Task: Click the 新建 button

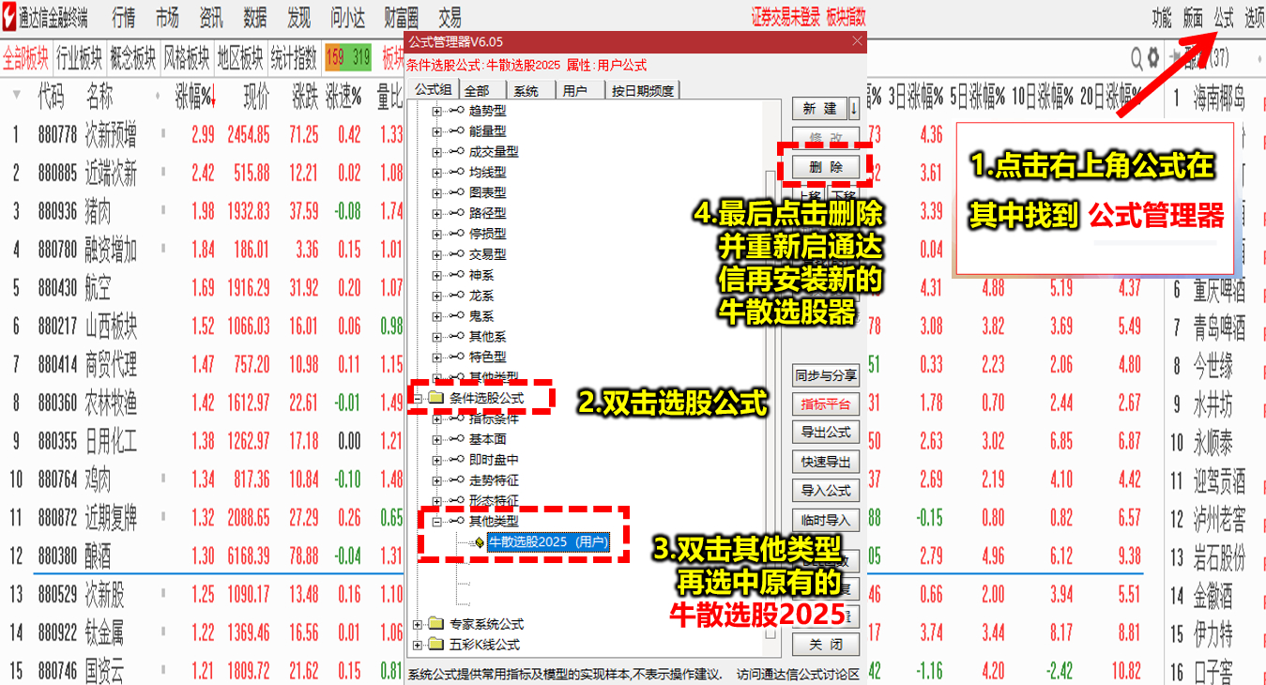Action: [x=819, y=109]
